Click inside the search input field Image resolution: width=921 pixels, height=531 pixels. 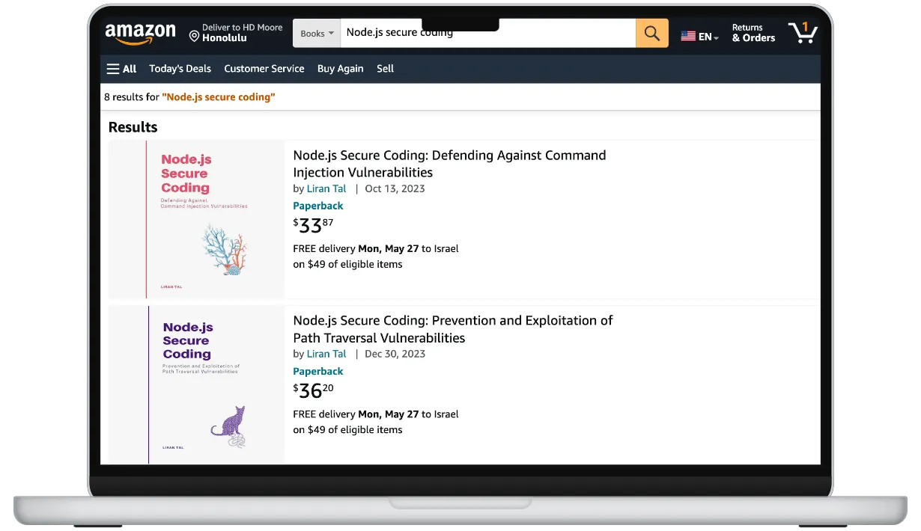click(x=487, y=33)
